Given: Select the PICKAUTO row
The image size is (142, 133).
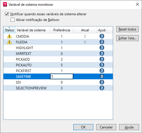Looking at the screenshot, I should pyautogui.click(x=58, y=65).
